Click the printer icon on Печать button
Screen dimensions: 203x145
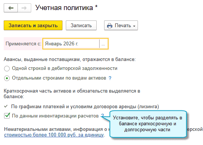[x=110, y=26]
